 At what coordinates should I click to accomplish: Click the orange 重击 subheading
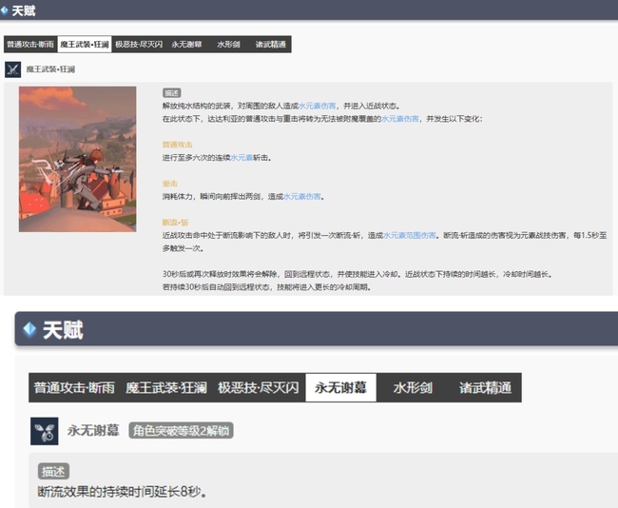(x=170, y=184)
